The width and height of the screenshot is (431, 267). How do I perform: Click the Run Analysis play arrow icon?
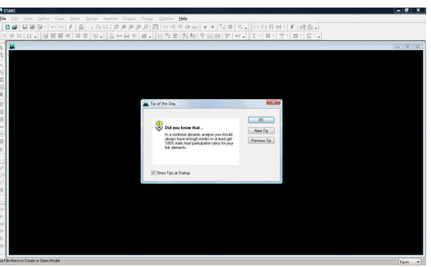click(x=92, y=28)
